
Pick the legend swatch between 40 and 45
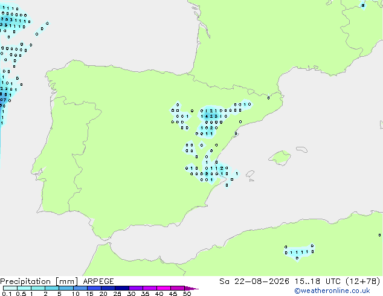click(164, 288)
